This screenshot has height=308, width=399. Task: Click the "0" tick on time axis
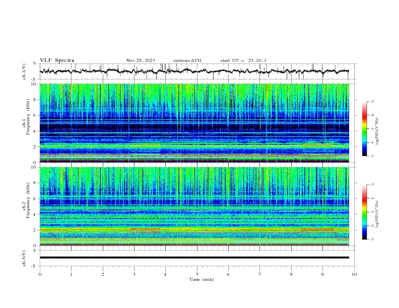pos(40,274)
